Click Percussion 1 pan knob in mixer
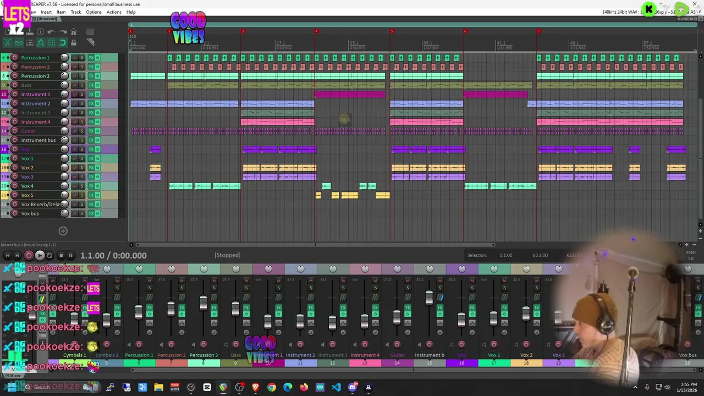Image resolution: width=704 pixels, height=396 pixels. [x=139, y=268]
